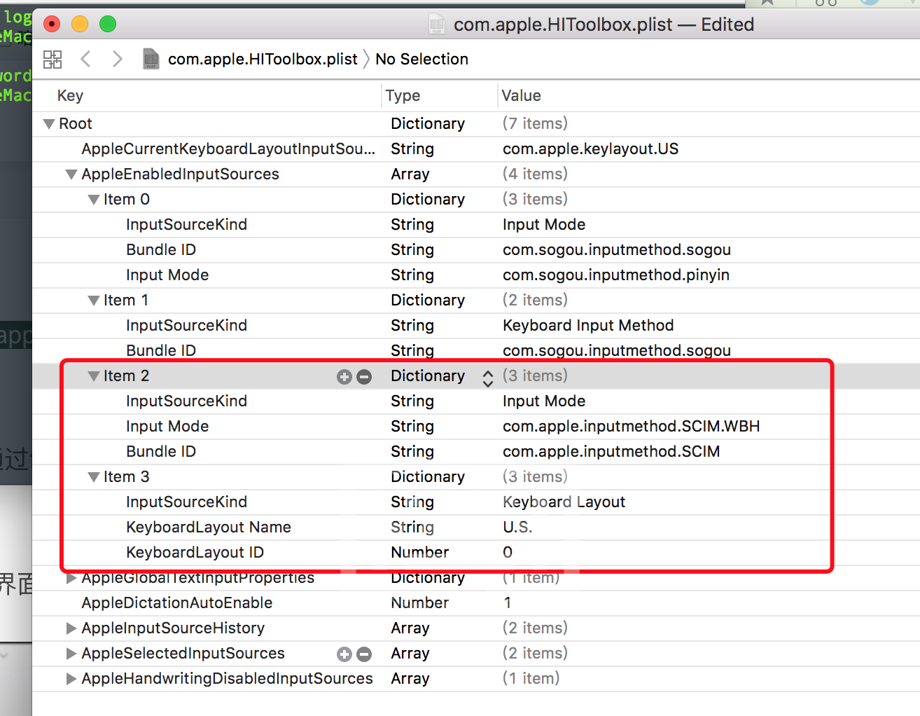Screen dimensions: 920x716
Task: Expand AppleSelectedInputSources array
Action: (x=71, y=654)
